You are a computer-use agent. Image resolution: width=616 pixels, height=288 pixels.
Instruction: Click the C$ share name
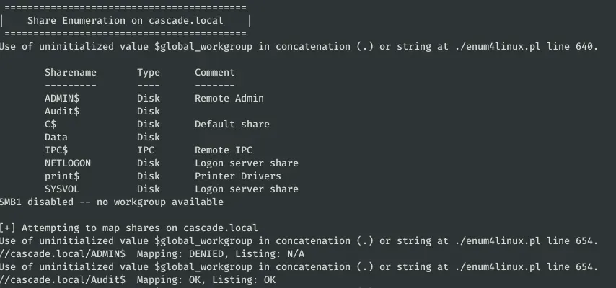50,125
